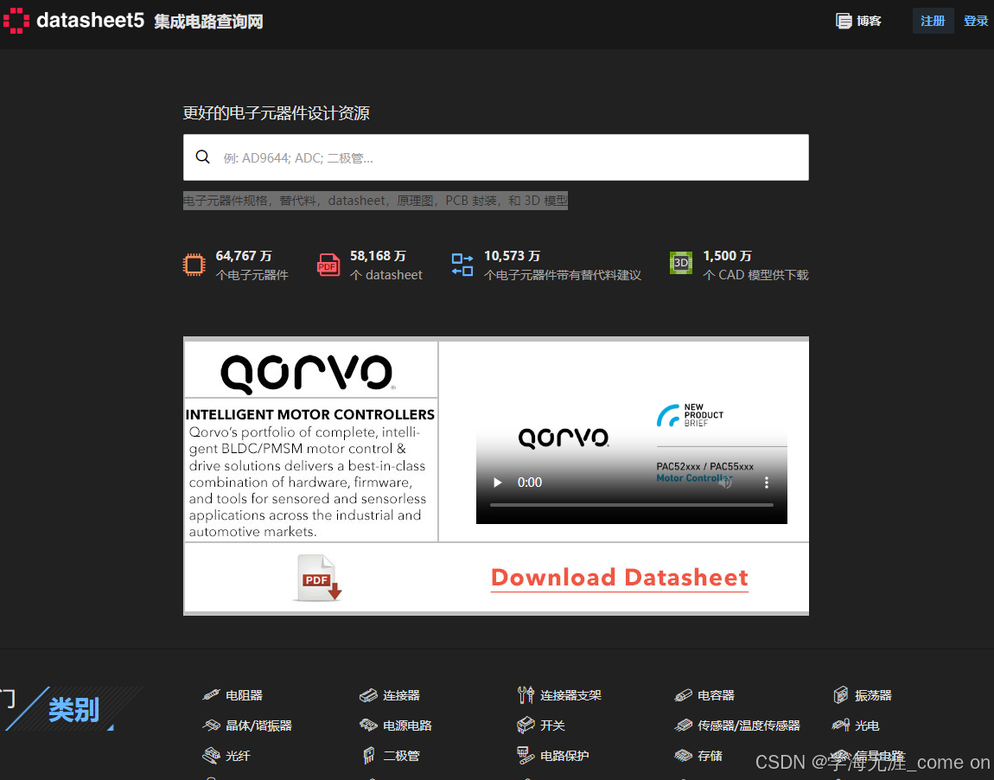Screen dimensions: 994x780
Task: Click the 连接器支架 icon
Action: click(x=526, y=695)
